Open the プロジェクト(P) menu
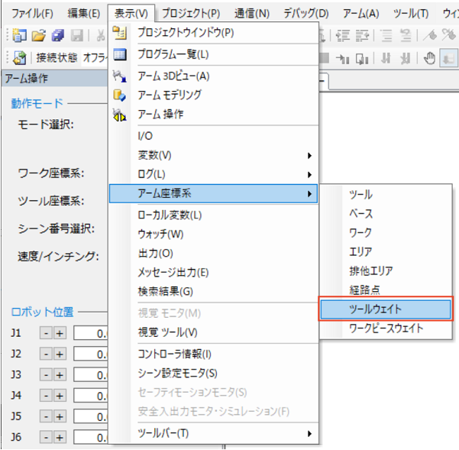The width and height of the screenshot is (459, 450). 191,14
